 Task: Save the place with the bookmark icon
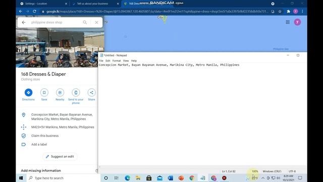click(x=44, y=93)
